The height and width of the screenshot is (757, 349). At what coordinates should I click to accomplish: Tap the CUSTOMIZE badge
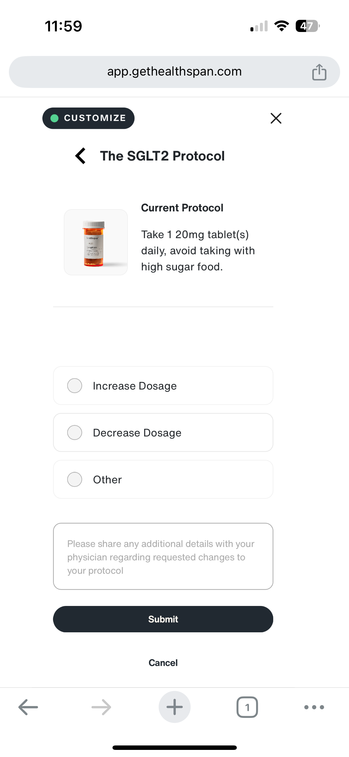(89, 118)
